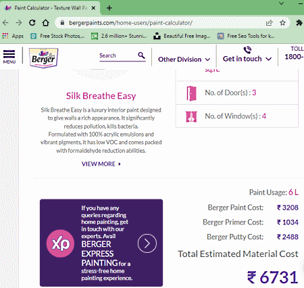Screen dimensions: 304x288
Task: Click the window icon beside No. of Window(s)
Action: click(191, 117)
